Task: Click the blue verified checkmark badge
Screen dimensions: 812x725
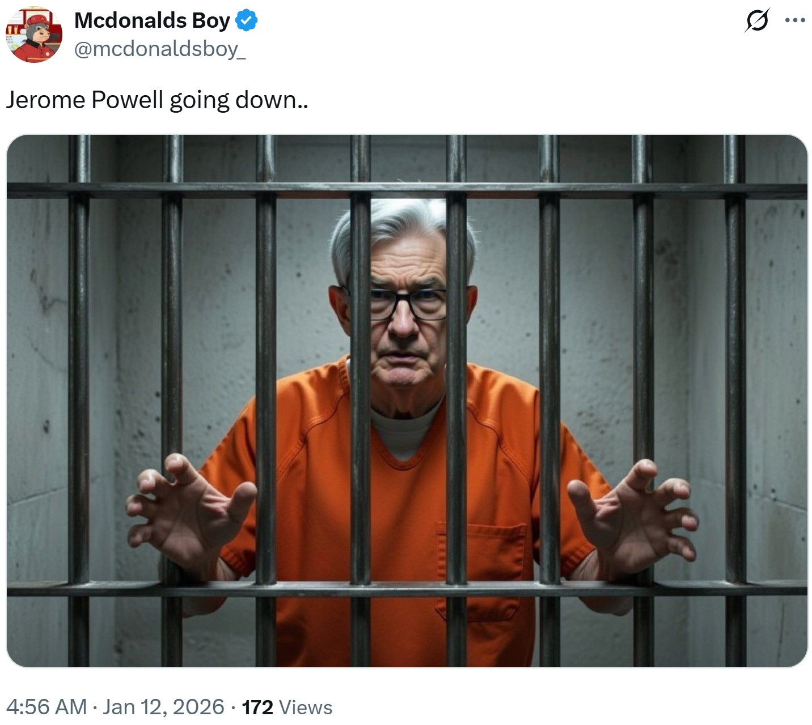Action: coord(247,21)
